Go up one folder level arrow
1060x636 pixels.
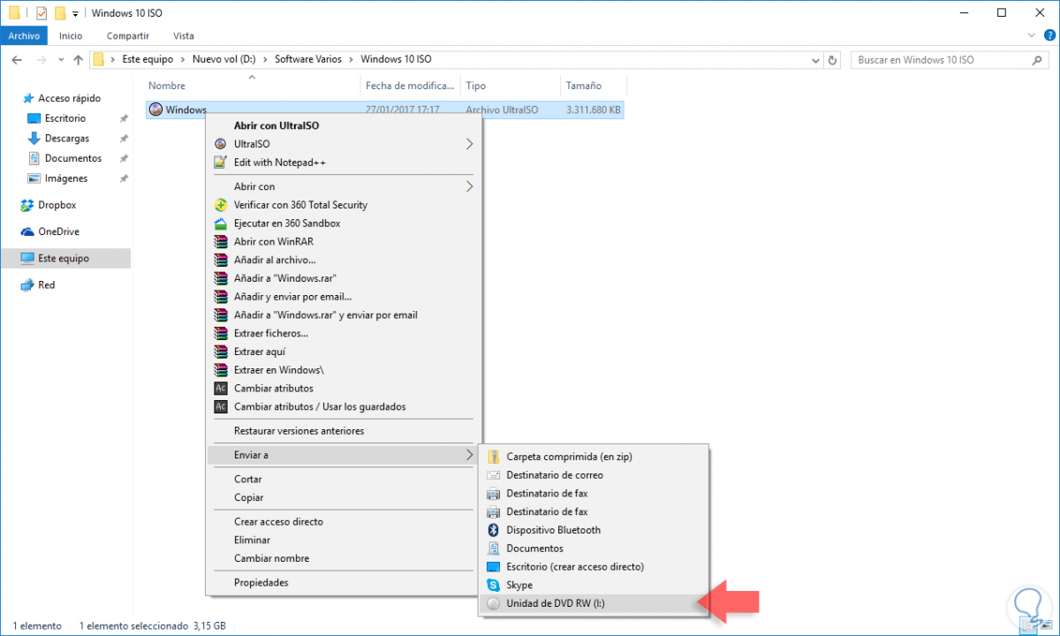78,60
